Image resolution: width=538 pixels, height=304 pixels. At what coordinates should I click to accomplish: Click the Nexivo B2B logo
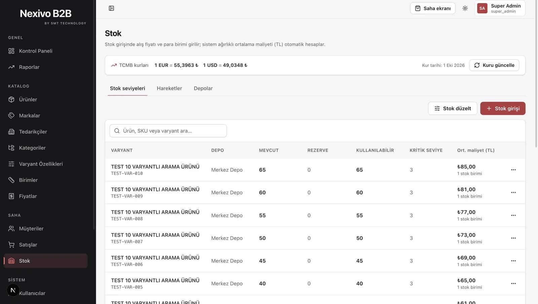pos(46,13)
